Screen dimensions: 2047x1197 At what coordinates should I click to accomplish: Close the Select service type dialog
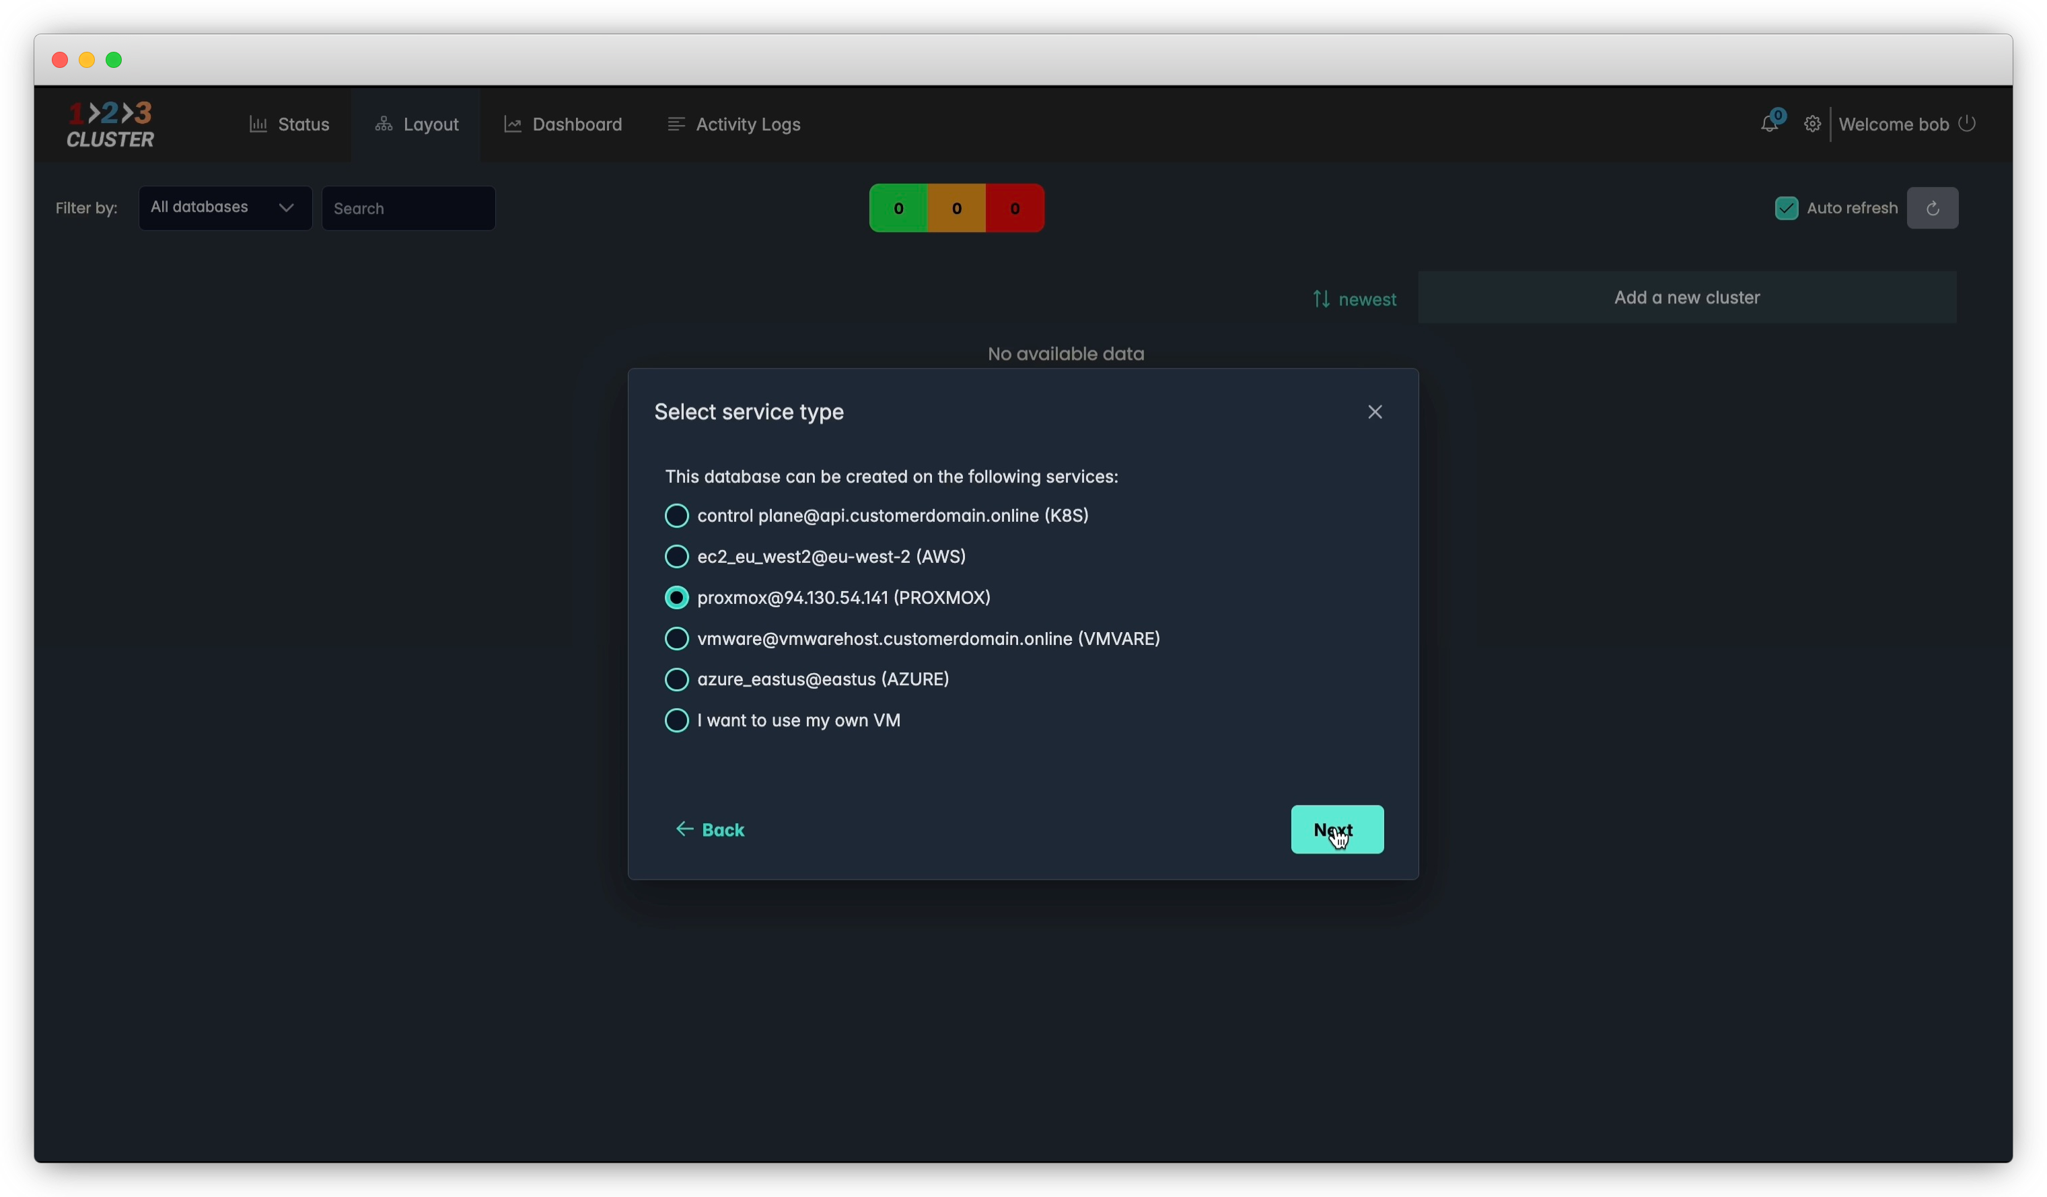(1374, 412)
